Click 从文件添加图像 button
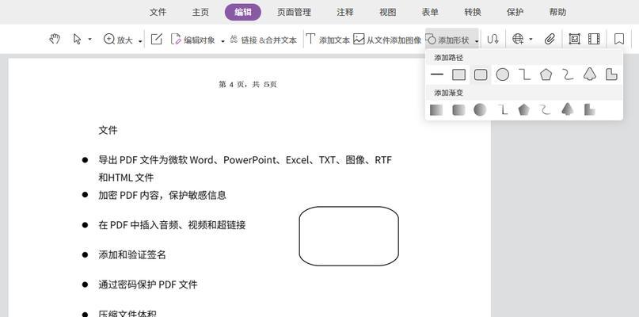 point(387,40)
